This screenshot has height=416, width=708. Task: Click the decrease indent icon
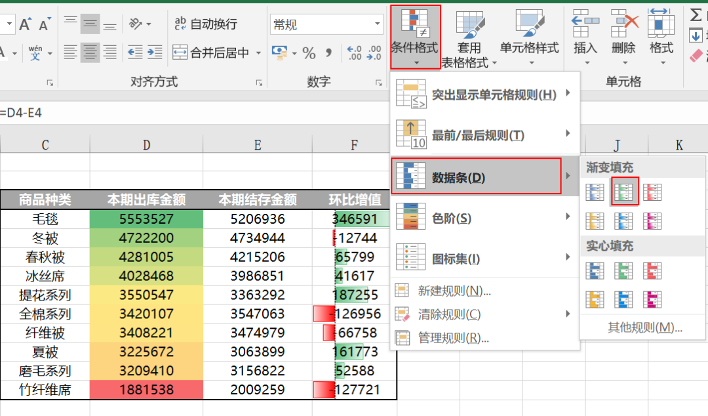click(135, 52)
